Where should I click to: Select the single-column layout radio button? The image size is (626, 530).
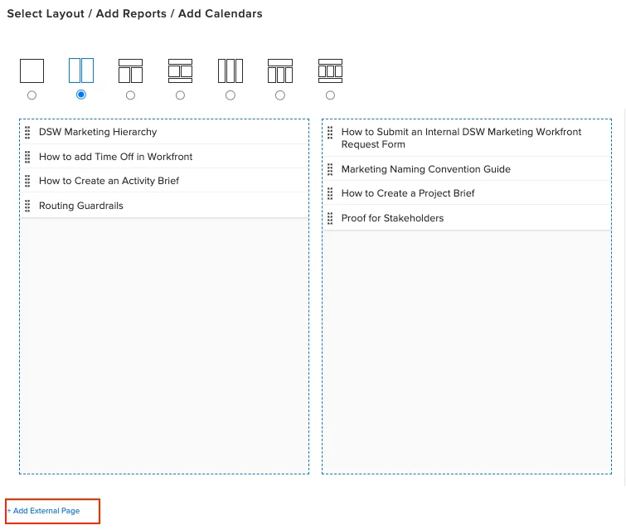[32, 95]
